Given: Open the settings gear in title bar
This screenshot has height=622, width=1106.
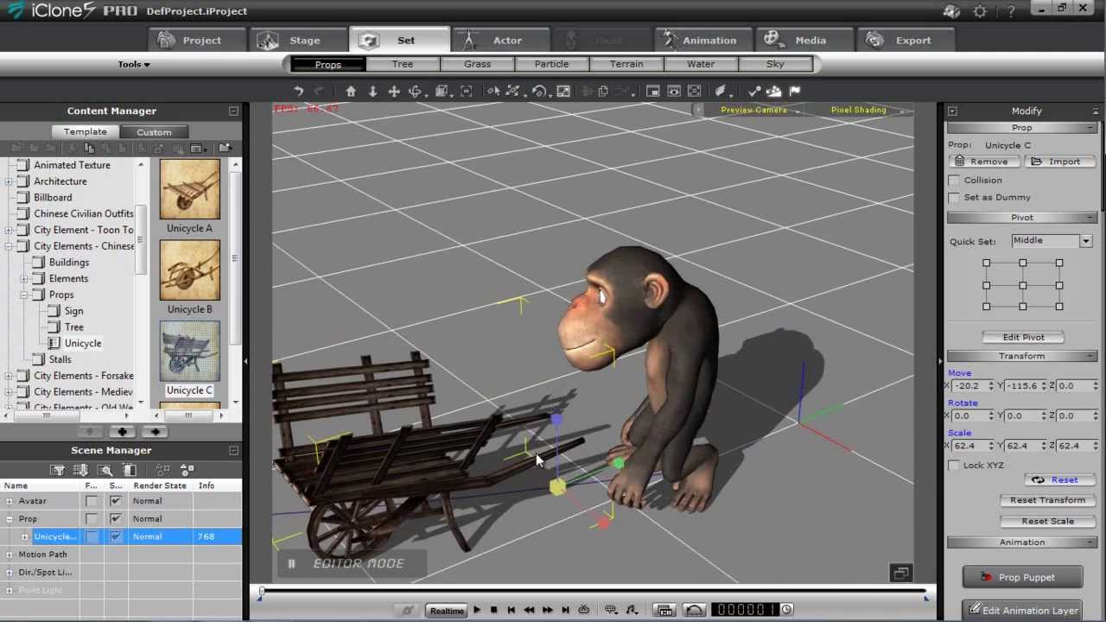Looking at the screenshot, I should point(980,11).
